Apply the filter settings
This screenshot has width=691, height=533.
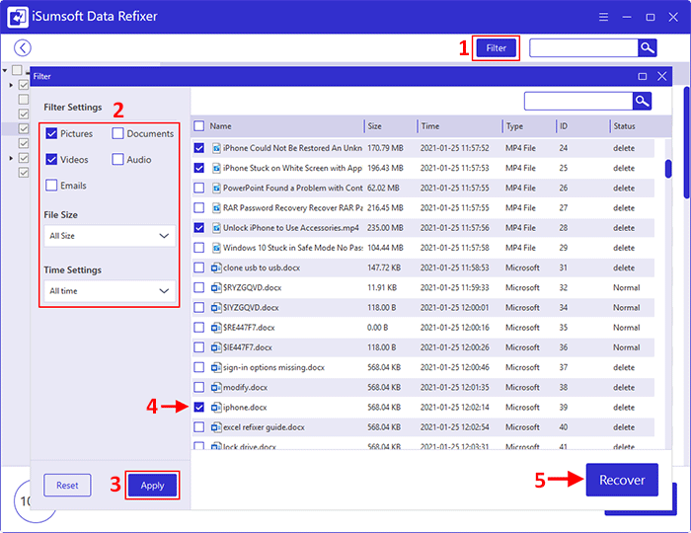tap(152, 486)
